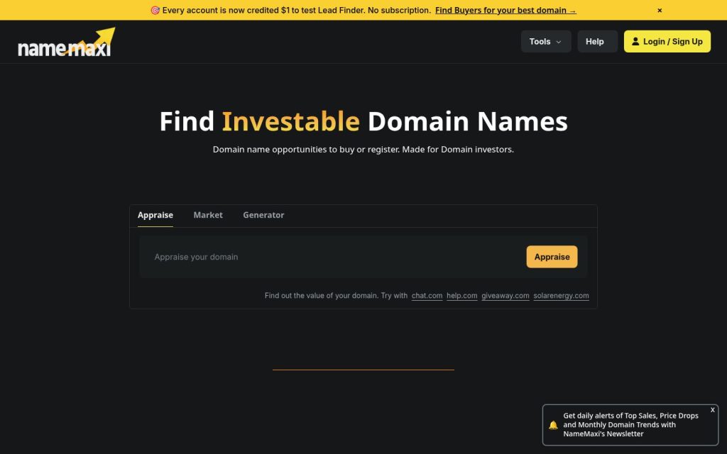Switch to the Generator tab
Viewport: 727px width, 454px height.
(263, 215)
